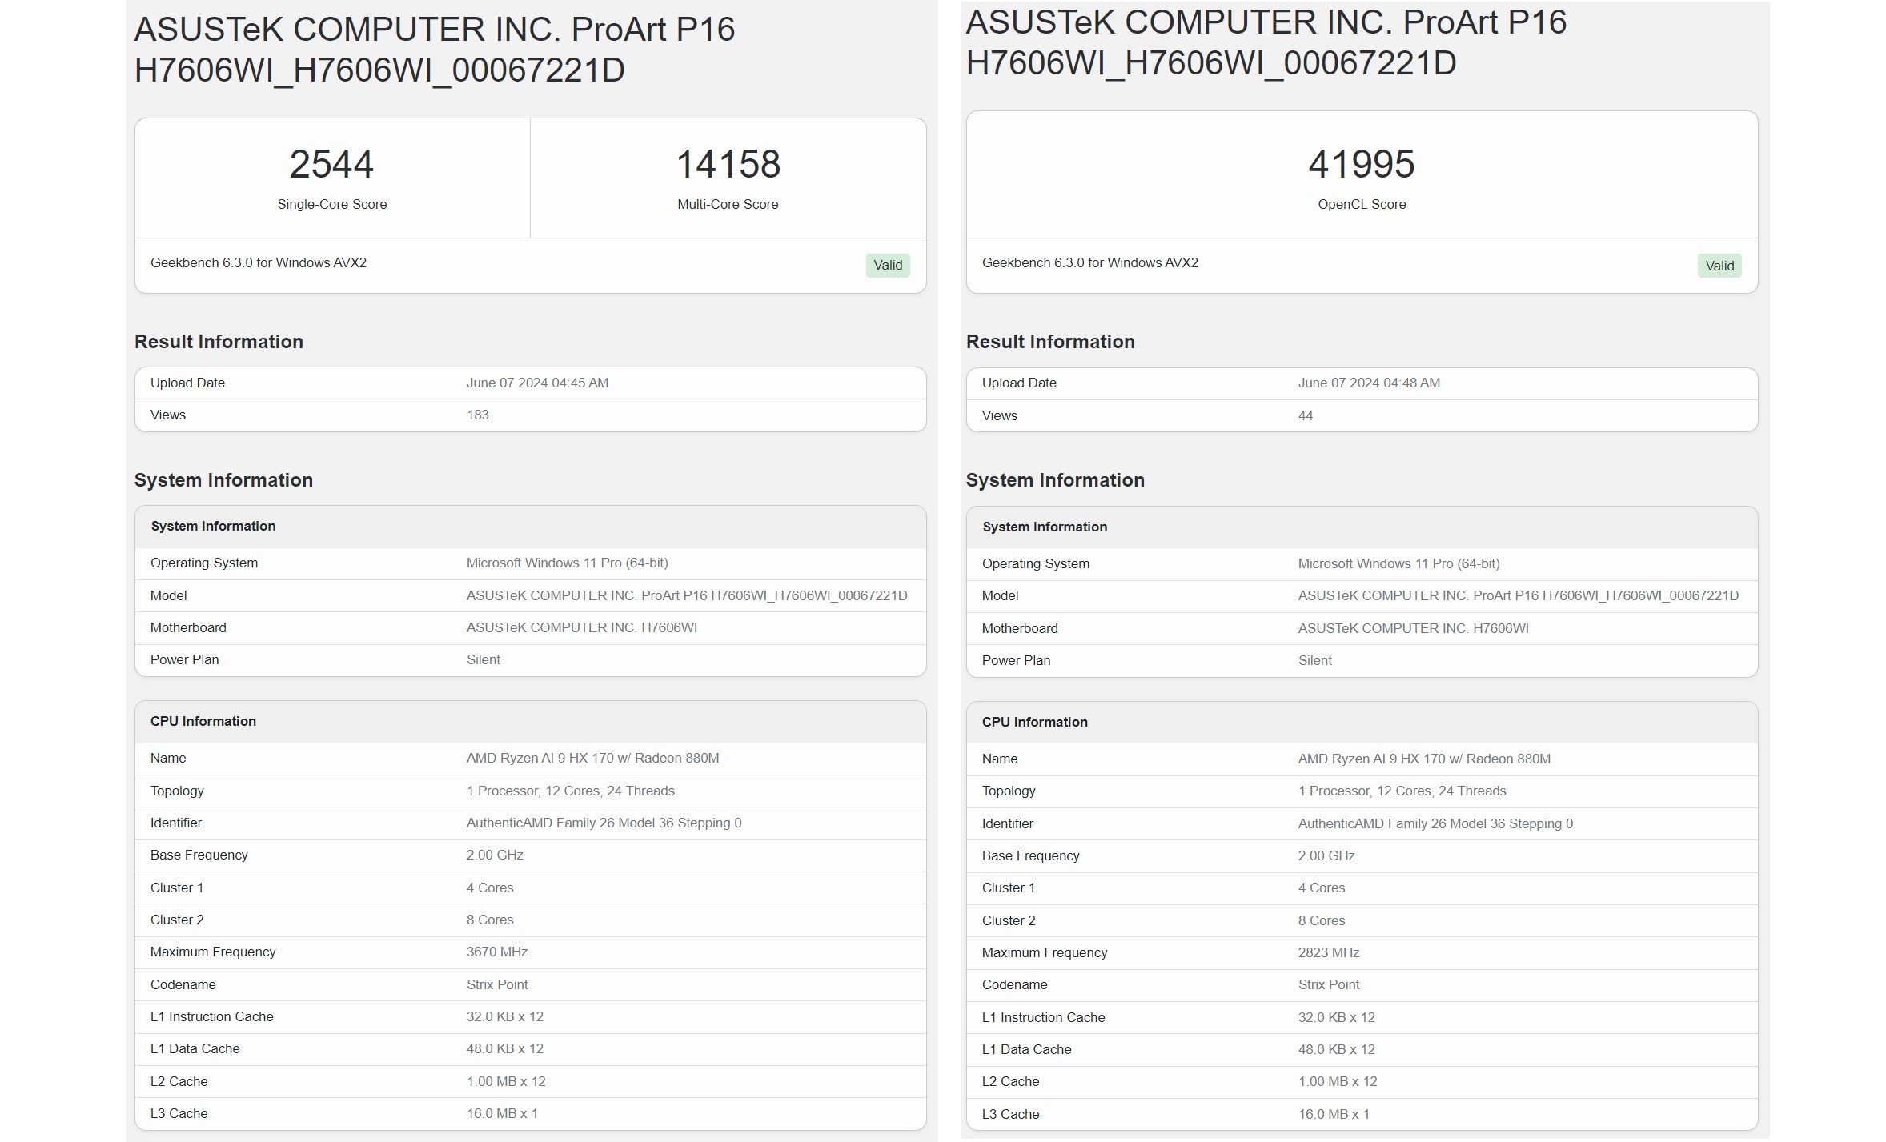Click the upload date June 07 2024 04:45 AM

pyautogui.click(x=537, y=383)
